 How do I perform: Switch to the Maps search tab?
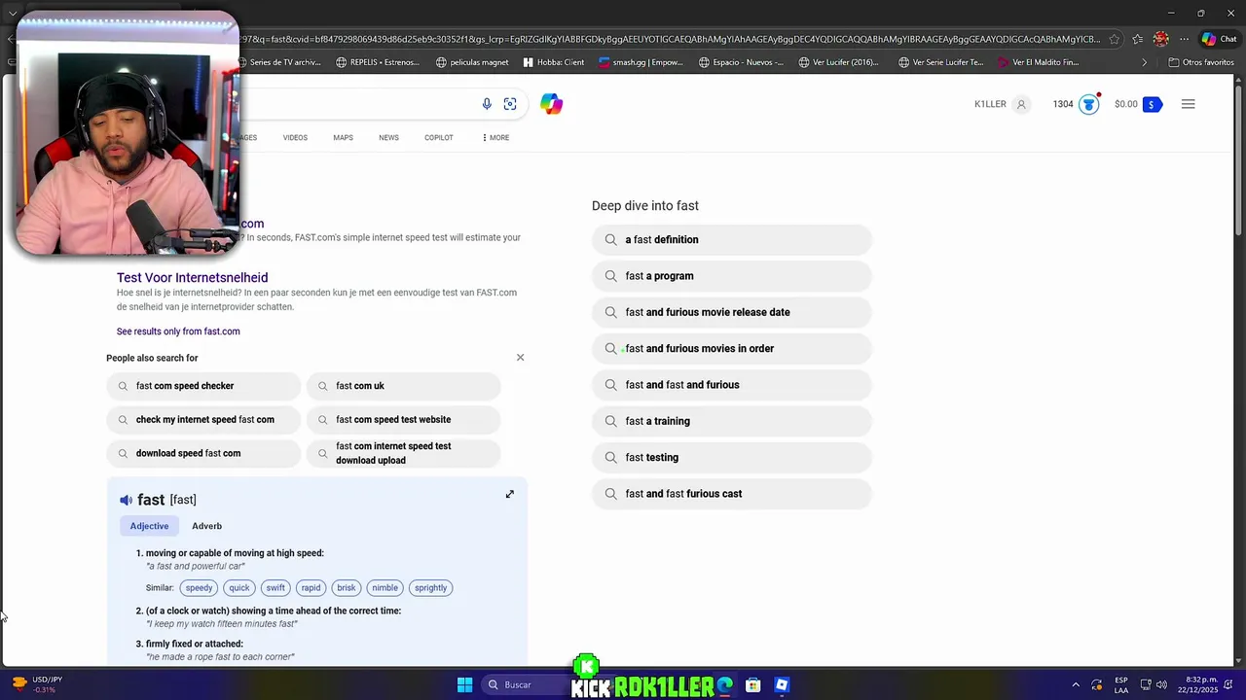point(343,138)
